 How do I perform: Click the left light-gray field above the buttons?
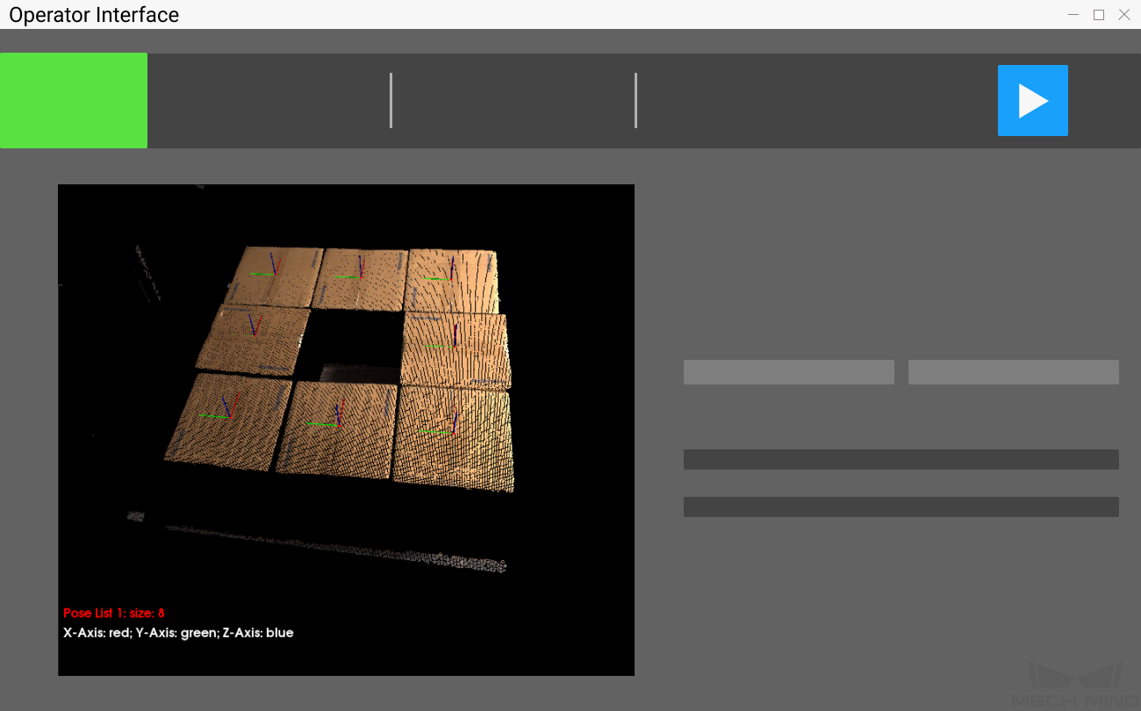click(x=788, y=371)
